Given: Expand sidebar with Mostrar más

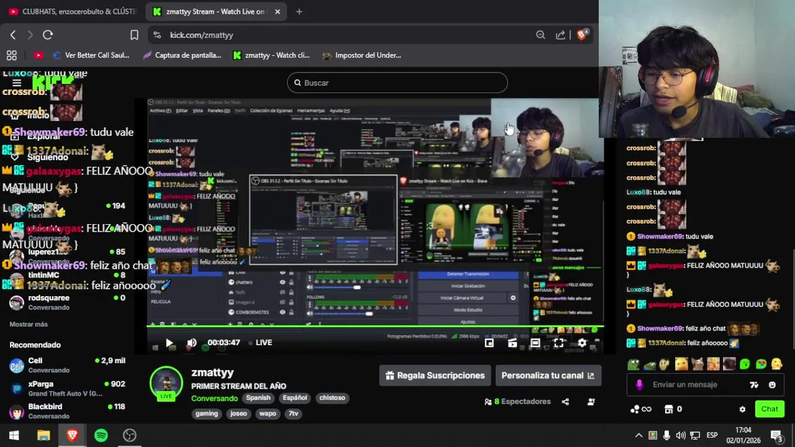Looking at the screenshot, I should [x=29, y=324].
